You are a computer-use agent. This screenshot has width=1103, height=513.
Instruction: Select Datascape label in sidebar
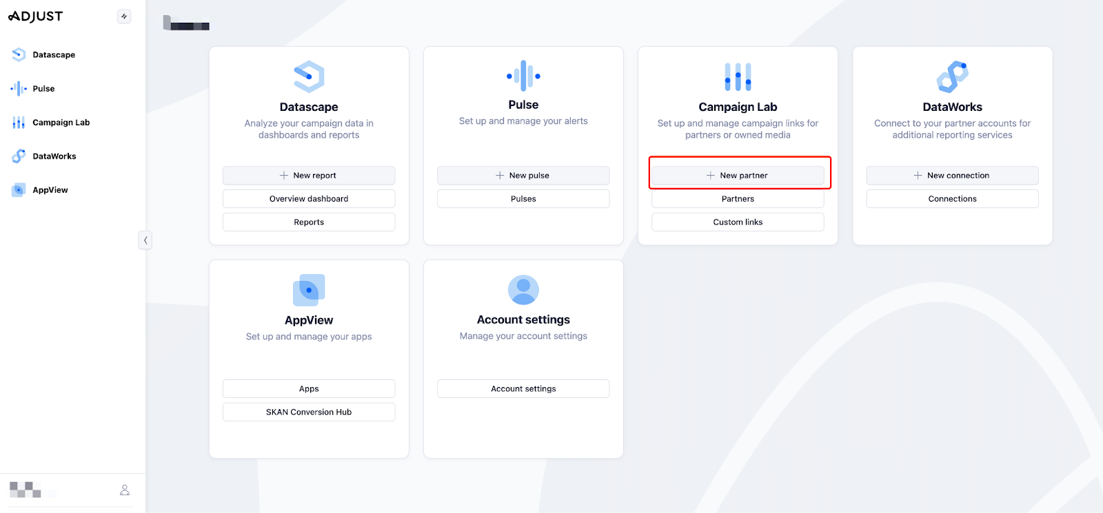point(54,54)
